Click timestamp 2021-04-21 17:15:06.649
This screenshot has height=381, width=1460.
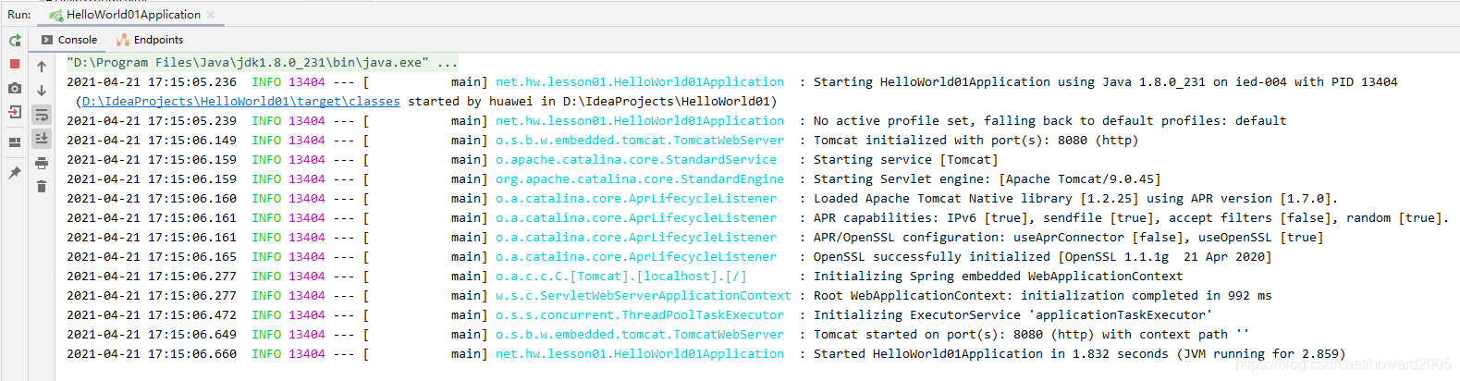(152, 335)
